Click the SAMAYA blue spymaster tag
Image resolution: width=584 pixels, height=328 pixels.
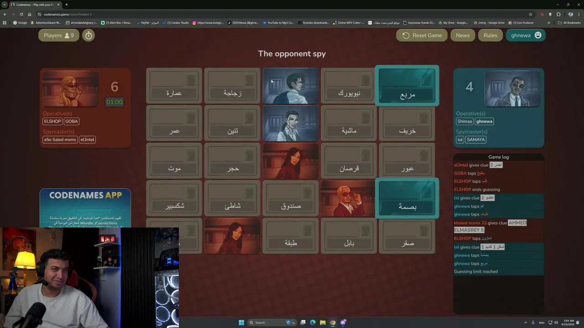click(x=476, y=139)
